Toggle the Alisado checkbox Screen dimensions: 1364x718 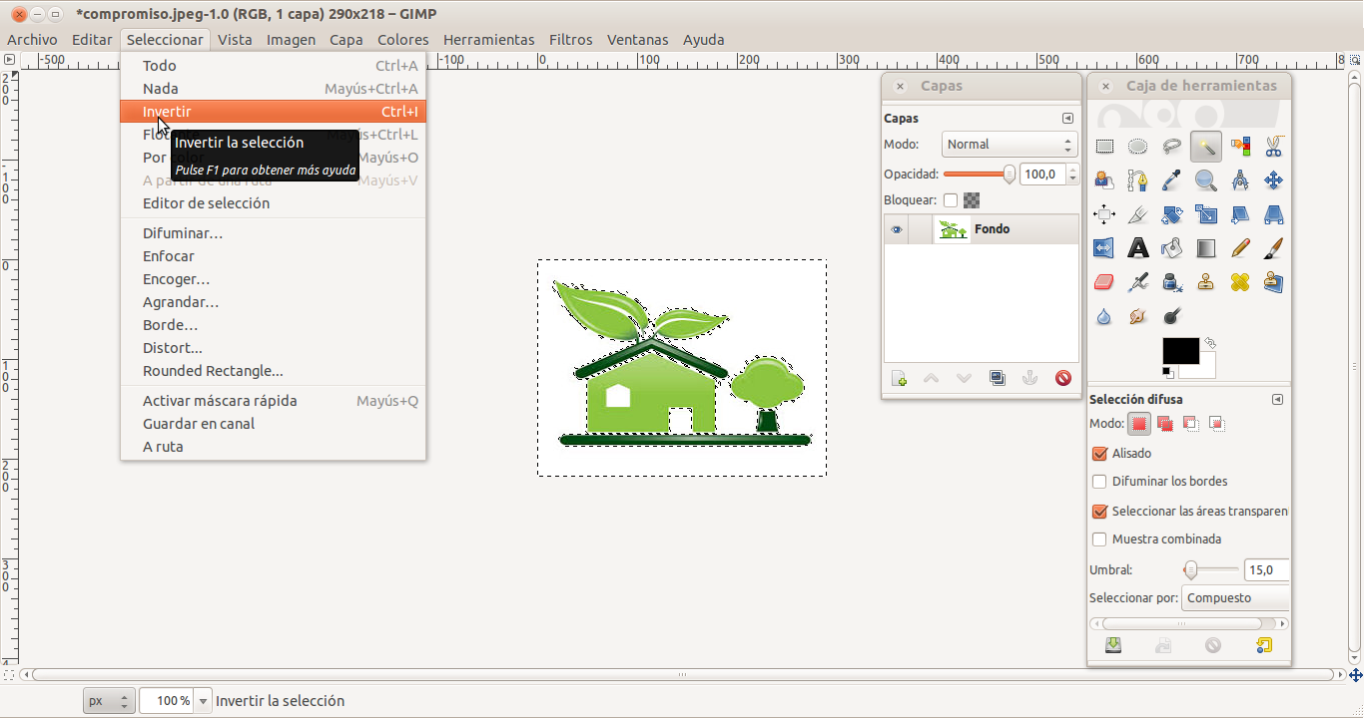(1100, 454)
